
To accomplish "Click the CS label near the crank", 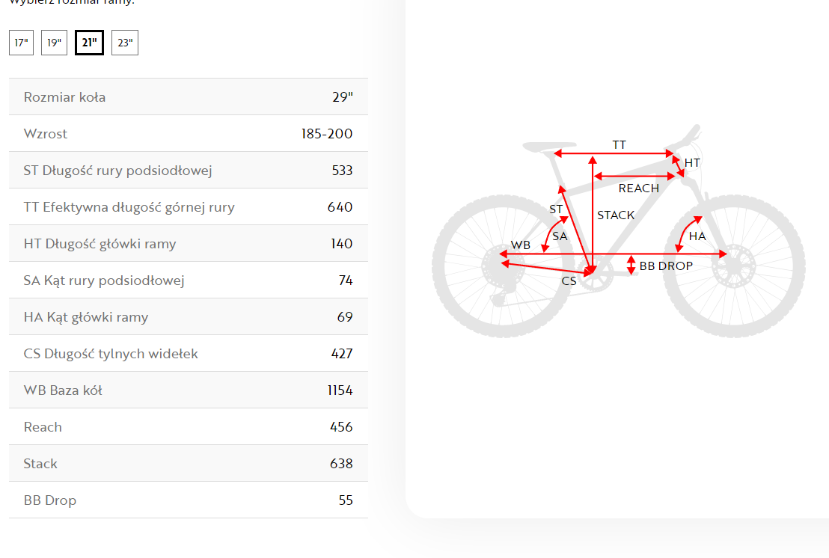I will click(569, 281).
